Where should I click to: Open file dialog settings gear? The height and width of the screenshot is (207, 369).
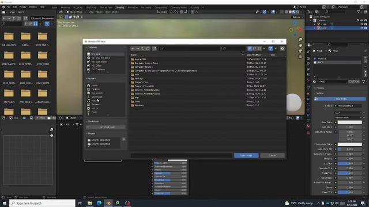pos(282,48)
